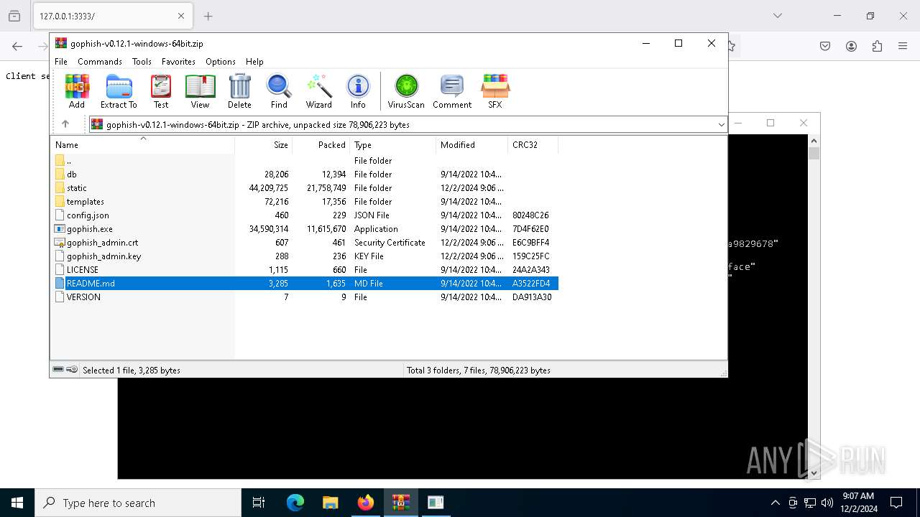Select the README.md file
This screenshot has width=920, height=517.
[x=305, y=284]
